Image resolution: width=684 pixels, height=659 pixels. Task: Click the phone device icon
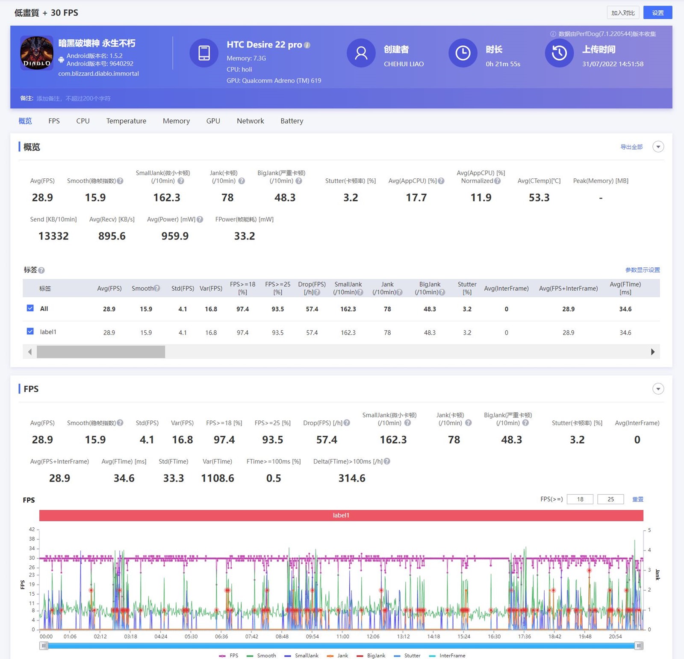[204, 53]
